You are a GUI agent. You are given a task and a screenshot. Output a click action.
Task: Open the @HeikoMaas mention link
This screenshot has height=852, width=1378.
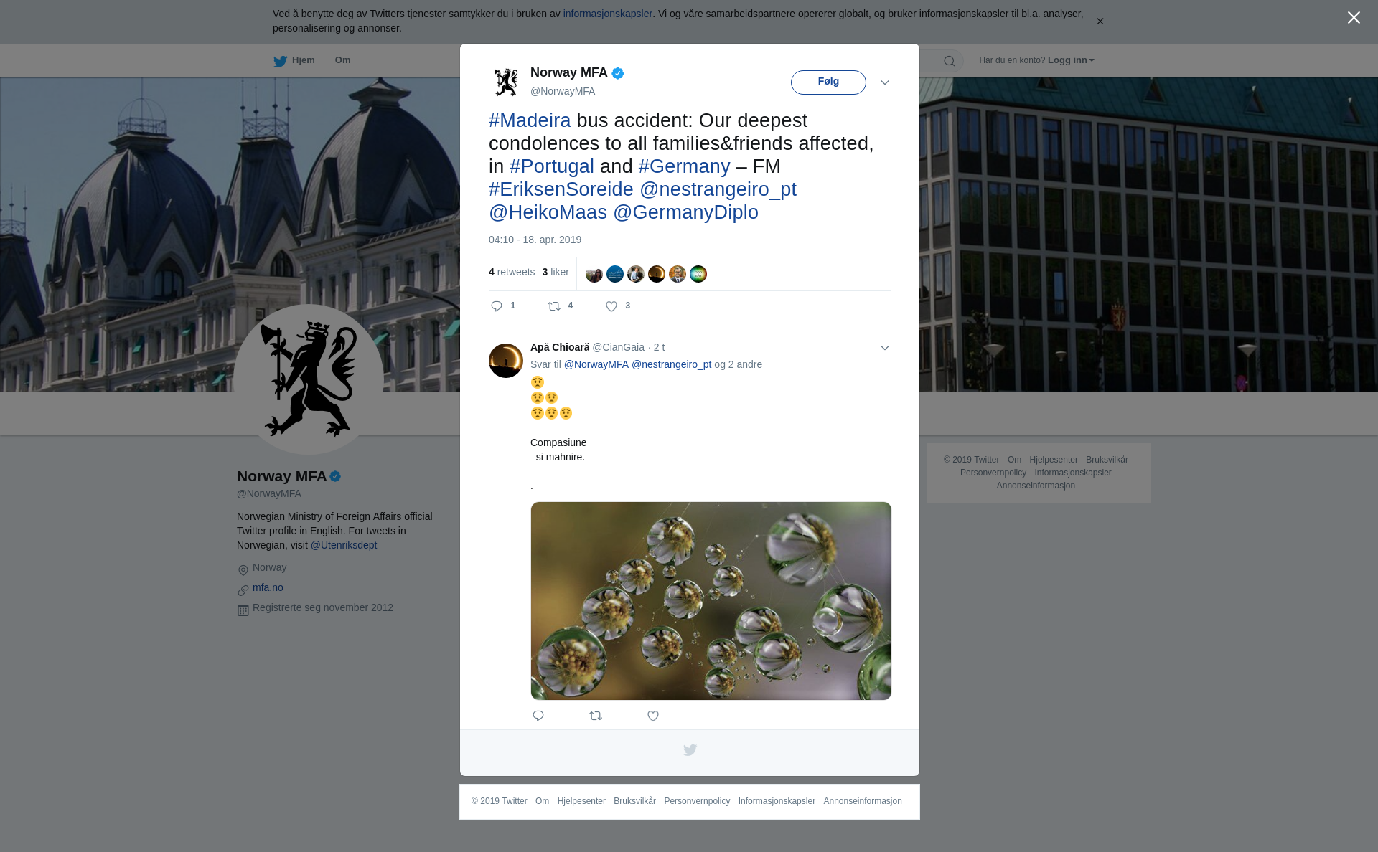point(548,212)
